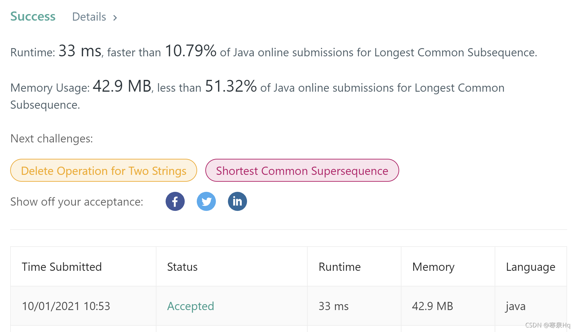The image size is (575, 332).
Task: Share acceptance on LinkedIn
Action: pos(237,201)
